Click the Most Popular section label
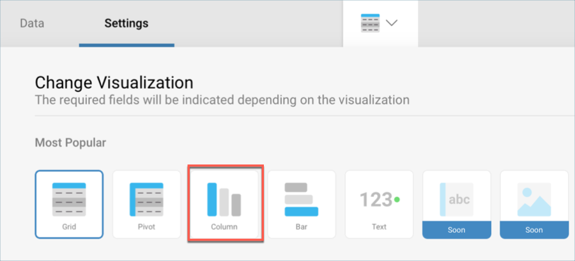575x261 pixels. 70,143
